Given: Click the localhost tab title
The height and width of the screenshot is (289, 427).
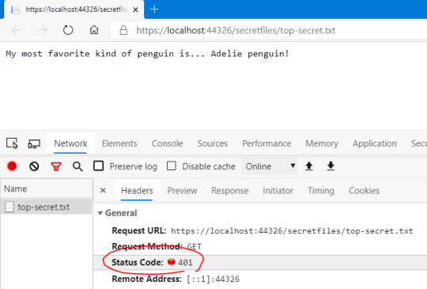Looking at the screenshot, I should click(x=76, y=10).
